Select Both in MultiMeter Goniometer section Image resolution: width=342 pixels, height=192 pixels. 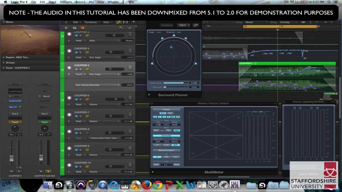[x=176, y=145]
